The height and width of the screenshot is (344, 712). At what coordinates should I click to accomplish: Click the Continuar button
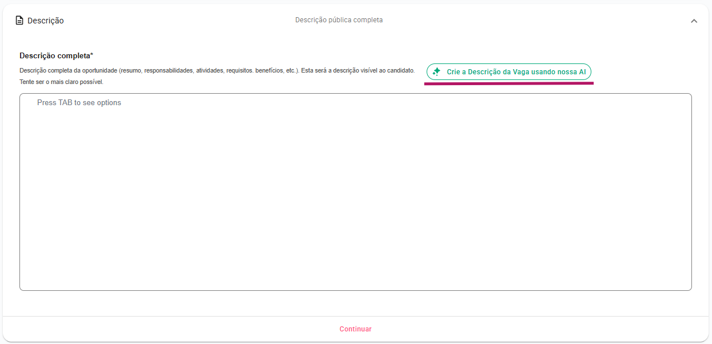(355, 329)
